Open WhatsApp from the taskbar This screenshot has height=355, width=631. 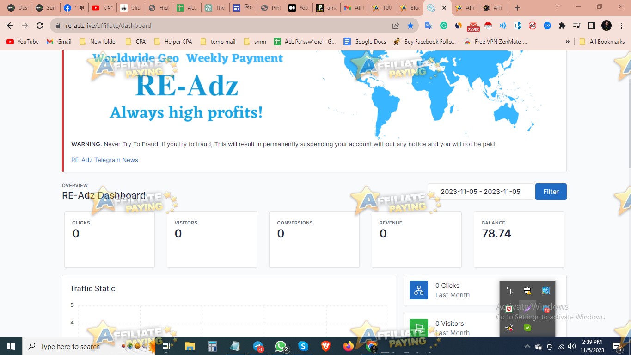point(281,346)
